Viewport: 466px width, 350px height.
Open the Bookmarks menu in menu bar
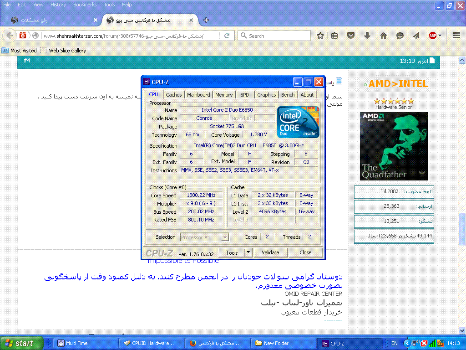[x=85, y=5]
